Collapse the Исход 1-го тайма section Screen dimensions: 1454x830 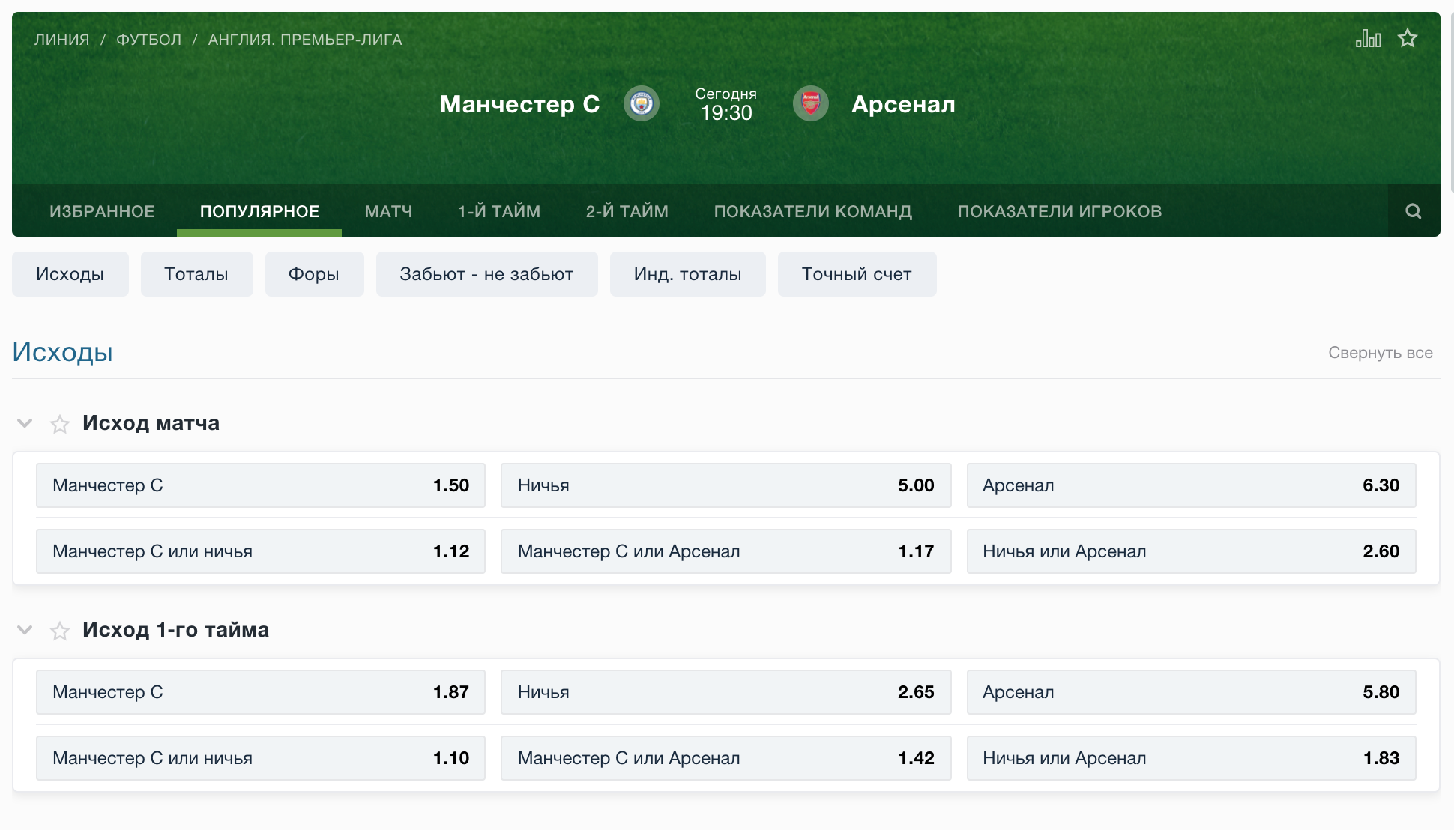pyautogui.click(x=25, y=630)
